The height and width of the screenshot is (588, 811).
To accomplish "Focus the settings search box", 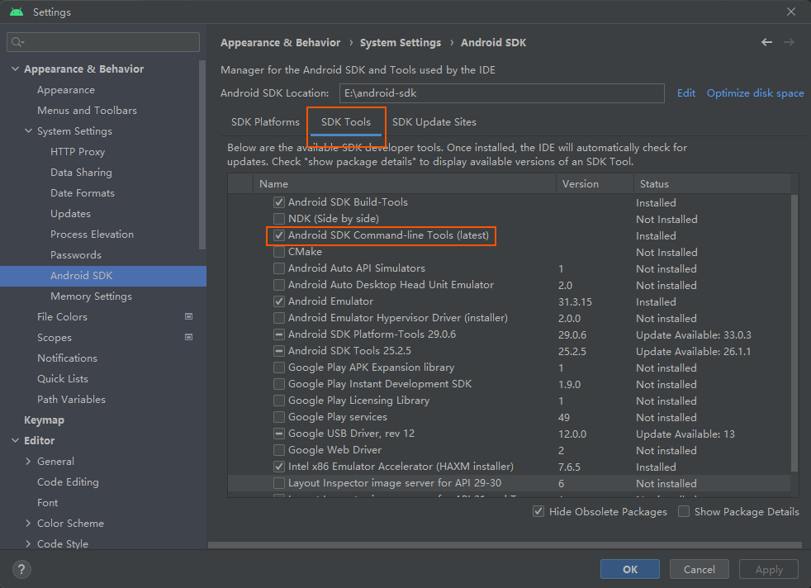I will (103, 42).
